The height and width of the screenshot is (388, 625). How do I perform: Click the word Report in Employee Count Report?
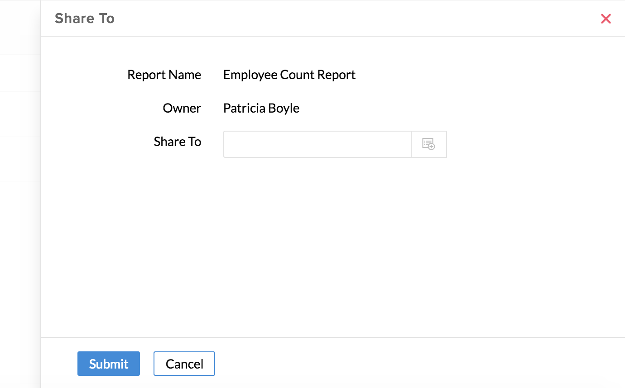click(x=337, y=75)
